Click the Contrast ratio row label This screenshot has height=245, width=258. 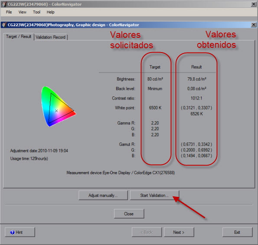[124, 98]
